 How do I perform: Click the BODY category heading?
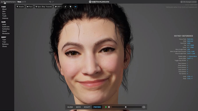pos(4,37)
